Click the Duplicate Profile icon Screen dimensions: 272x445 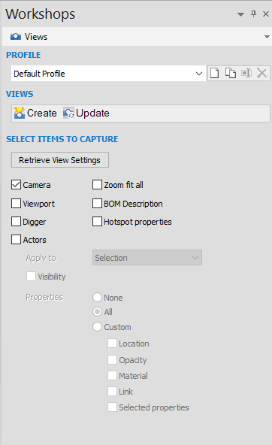[x=231, y=73]
